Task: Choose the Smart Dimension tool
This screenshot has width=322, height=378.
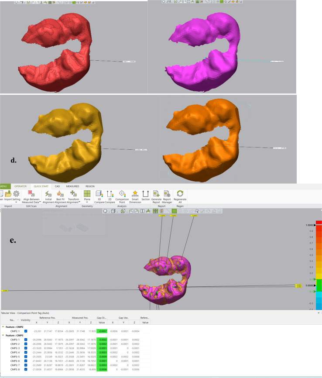Action: click(x=135, y=196)
